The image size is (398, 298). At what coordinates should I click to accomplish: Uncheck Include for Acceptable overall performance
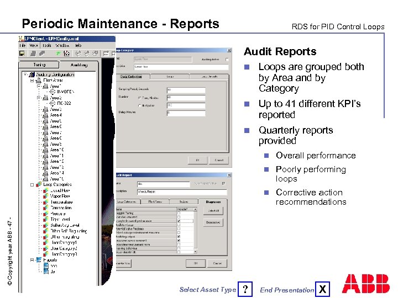(x=179, y=221)
